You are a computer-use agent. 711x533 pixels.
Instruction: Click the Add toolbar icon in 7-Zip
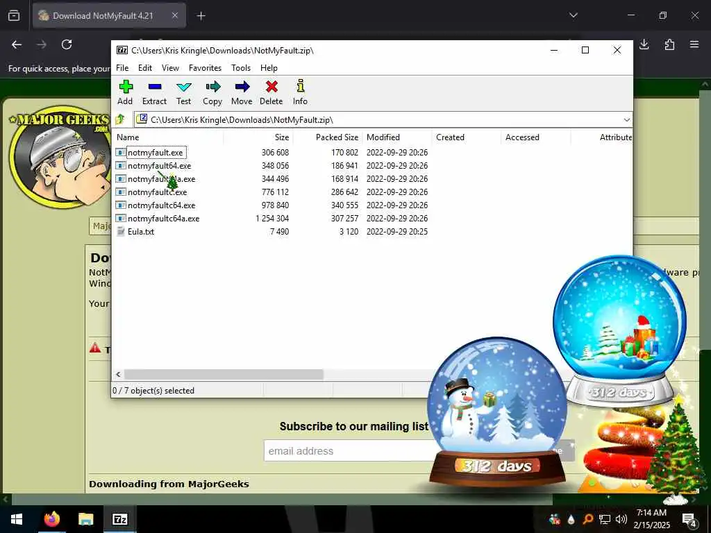(125, 93)
